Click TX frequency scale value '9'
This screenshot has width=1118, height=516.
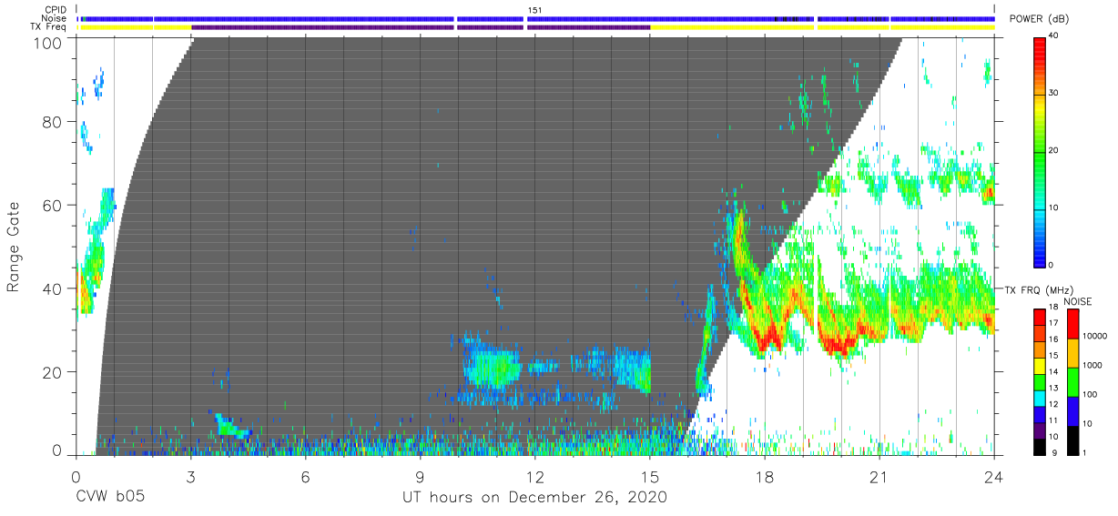point(1053,452)
